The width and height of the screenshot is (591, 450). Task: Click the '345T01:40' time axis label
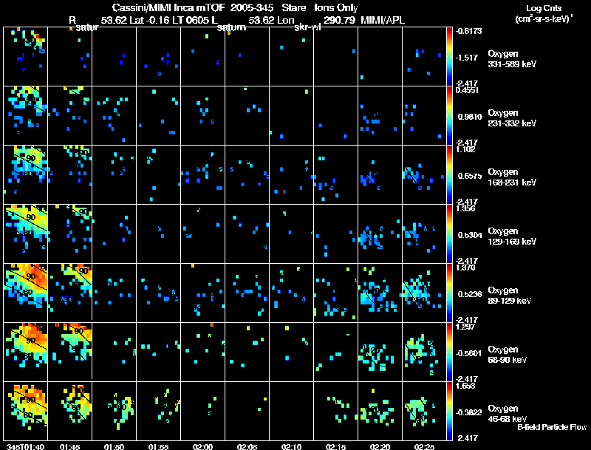(26, 446)
